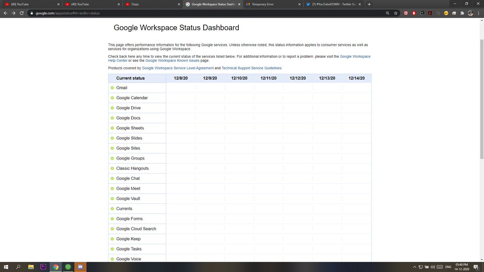Show hidden system tray icons
The height and width of the screenshot is (272, 484).
tap(414, 267)
